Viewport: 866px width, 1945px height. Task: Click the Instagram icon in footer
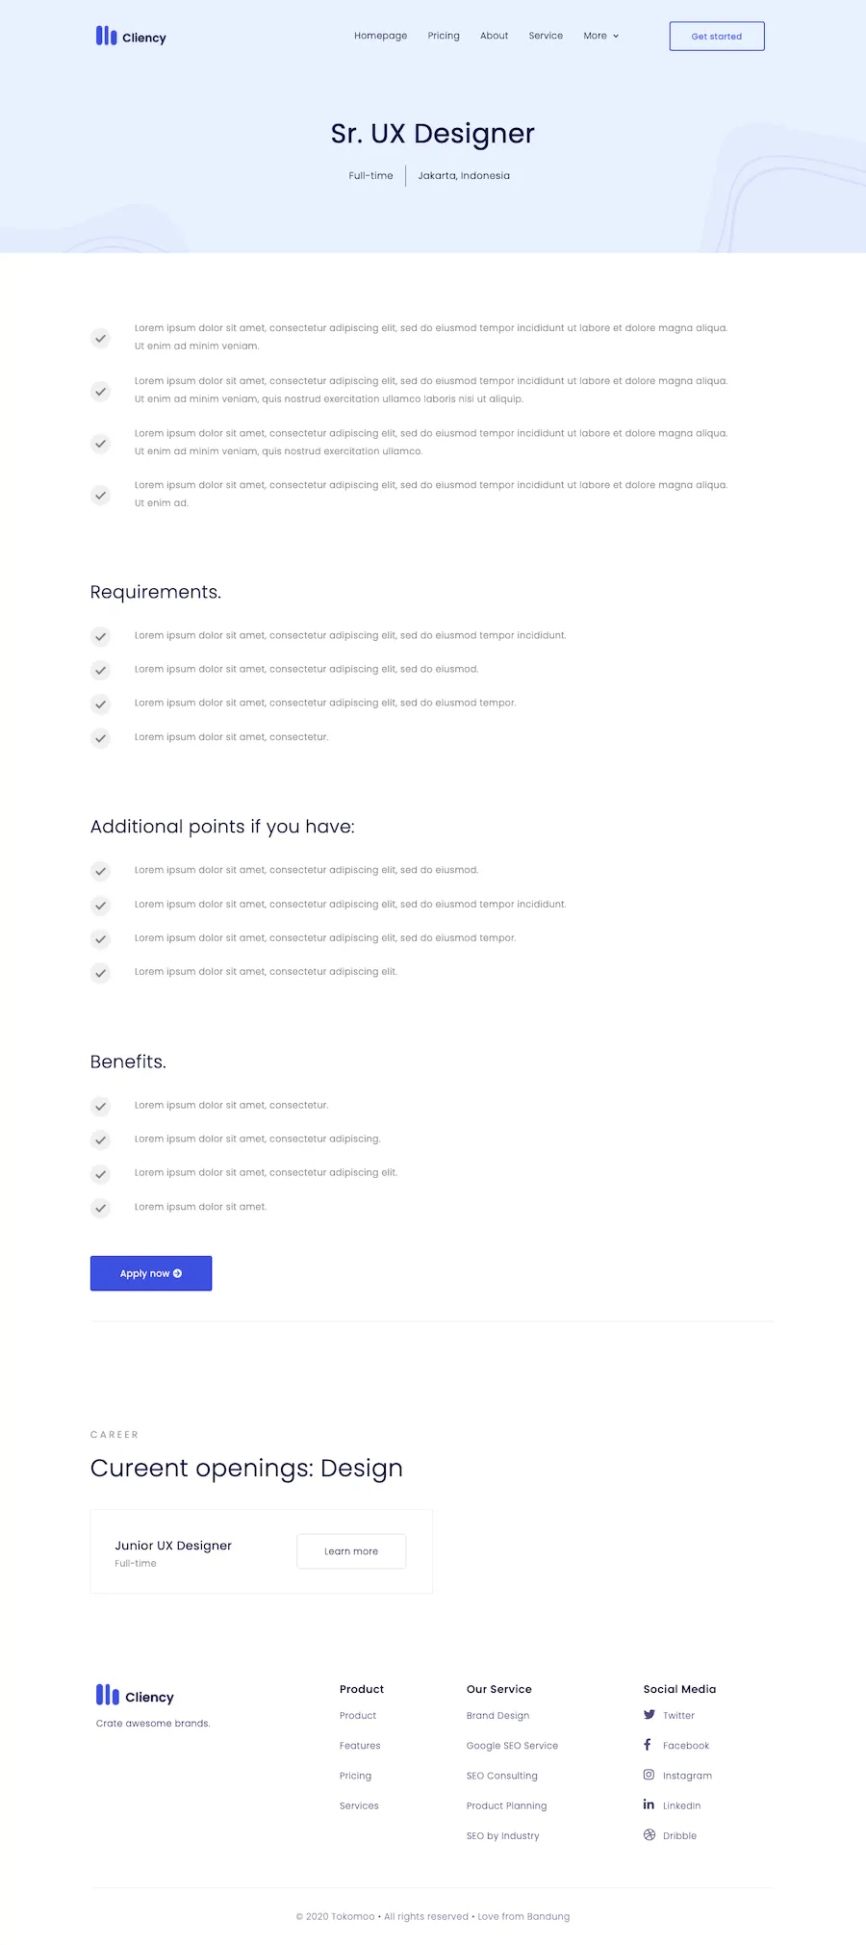coord(649,1774)
